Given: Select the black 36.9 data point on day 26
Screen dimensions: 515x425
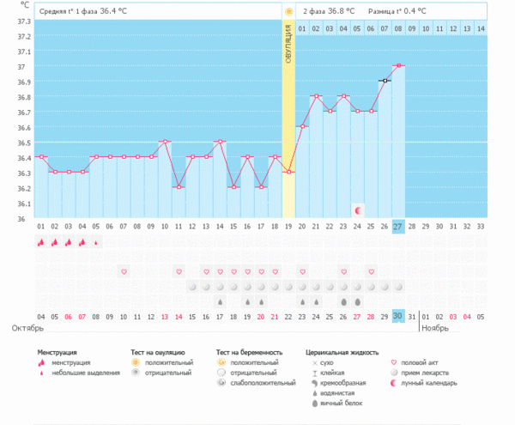Looking at the screenshot, I should [x=385, y=81].
